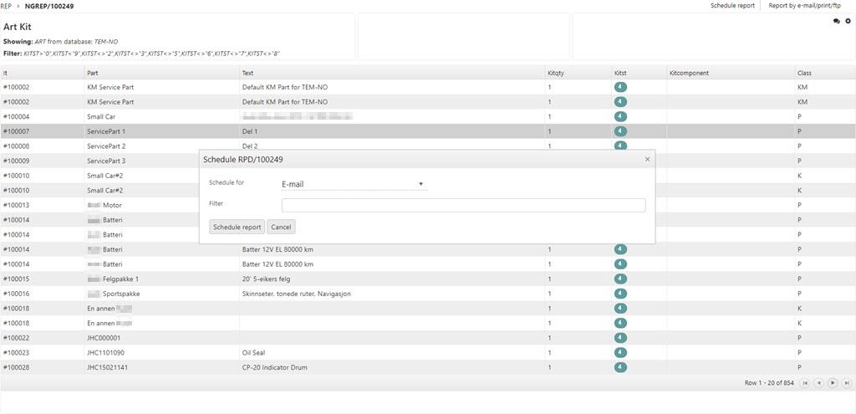
Task: Sort by the Part column header
Action: point(94,73)
